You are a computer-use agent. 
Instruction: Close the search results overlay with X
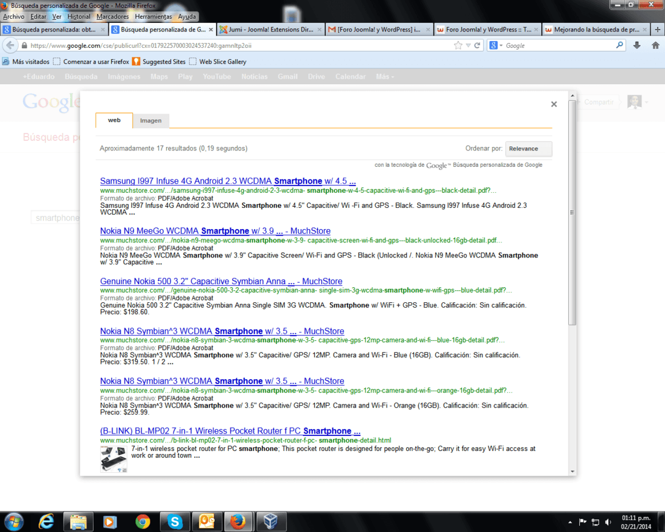tap(553, 105)
